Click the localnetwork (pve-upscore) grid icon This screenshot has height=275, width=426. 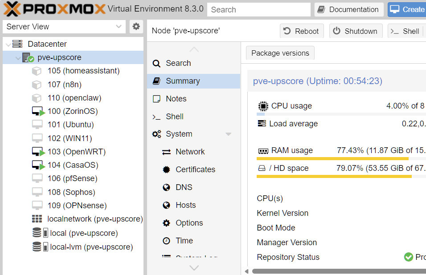37,219
